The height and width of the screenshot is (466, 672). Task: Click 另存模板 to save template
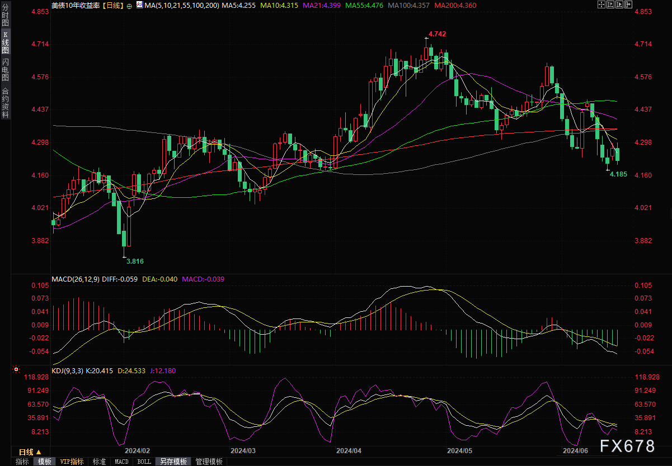173,462
